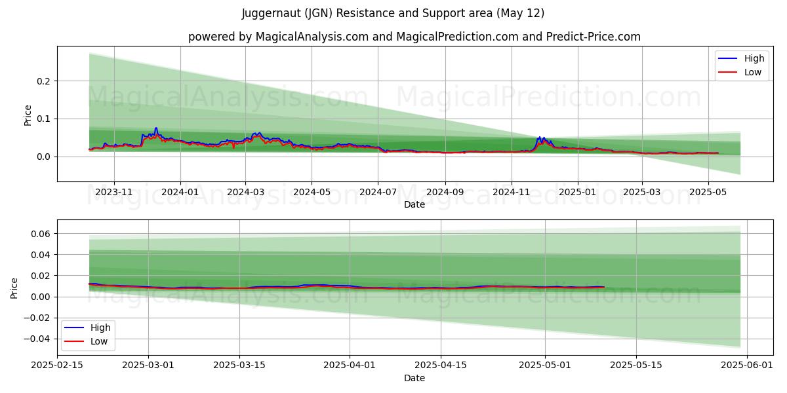This screenshot has width=787, height=393.
Task: Click the 2025-05 tick label on top chart
Action: click(708, 192)
